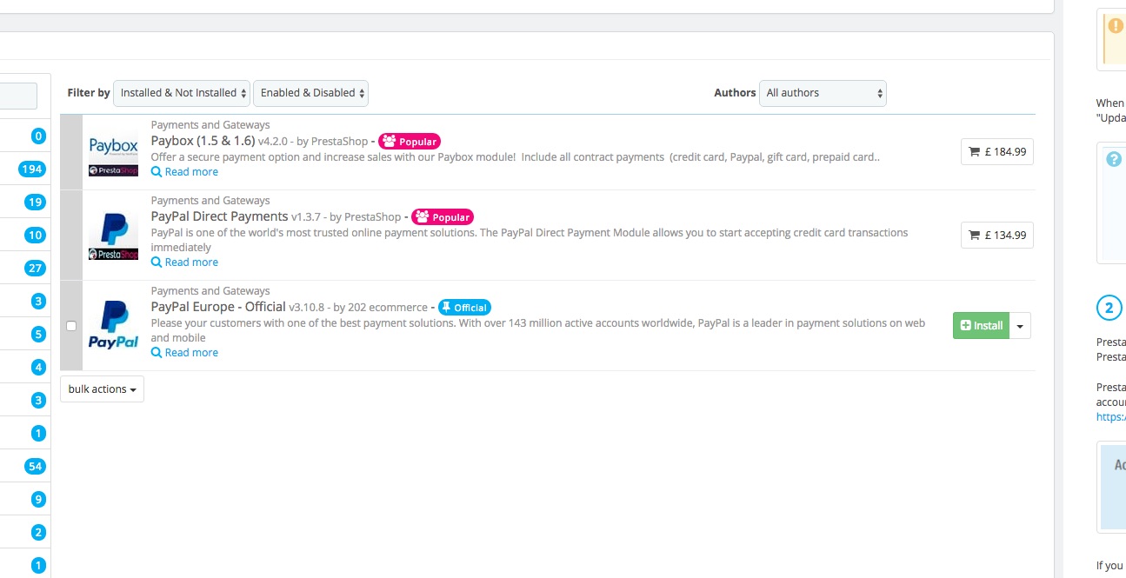Viewport: 1126px width, 578px height.
Task: Click the Paybox Read more magnifier icon
Action: click(157, 172)
